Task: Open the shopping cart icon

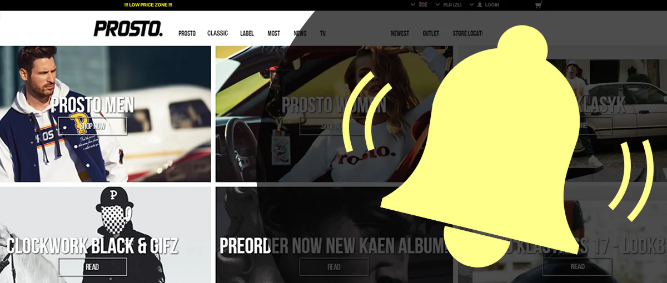Action: [538, 5]
